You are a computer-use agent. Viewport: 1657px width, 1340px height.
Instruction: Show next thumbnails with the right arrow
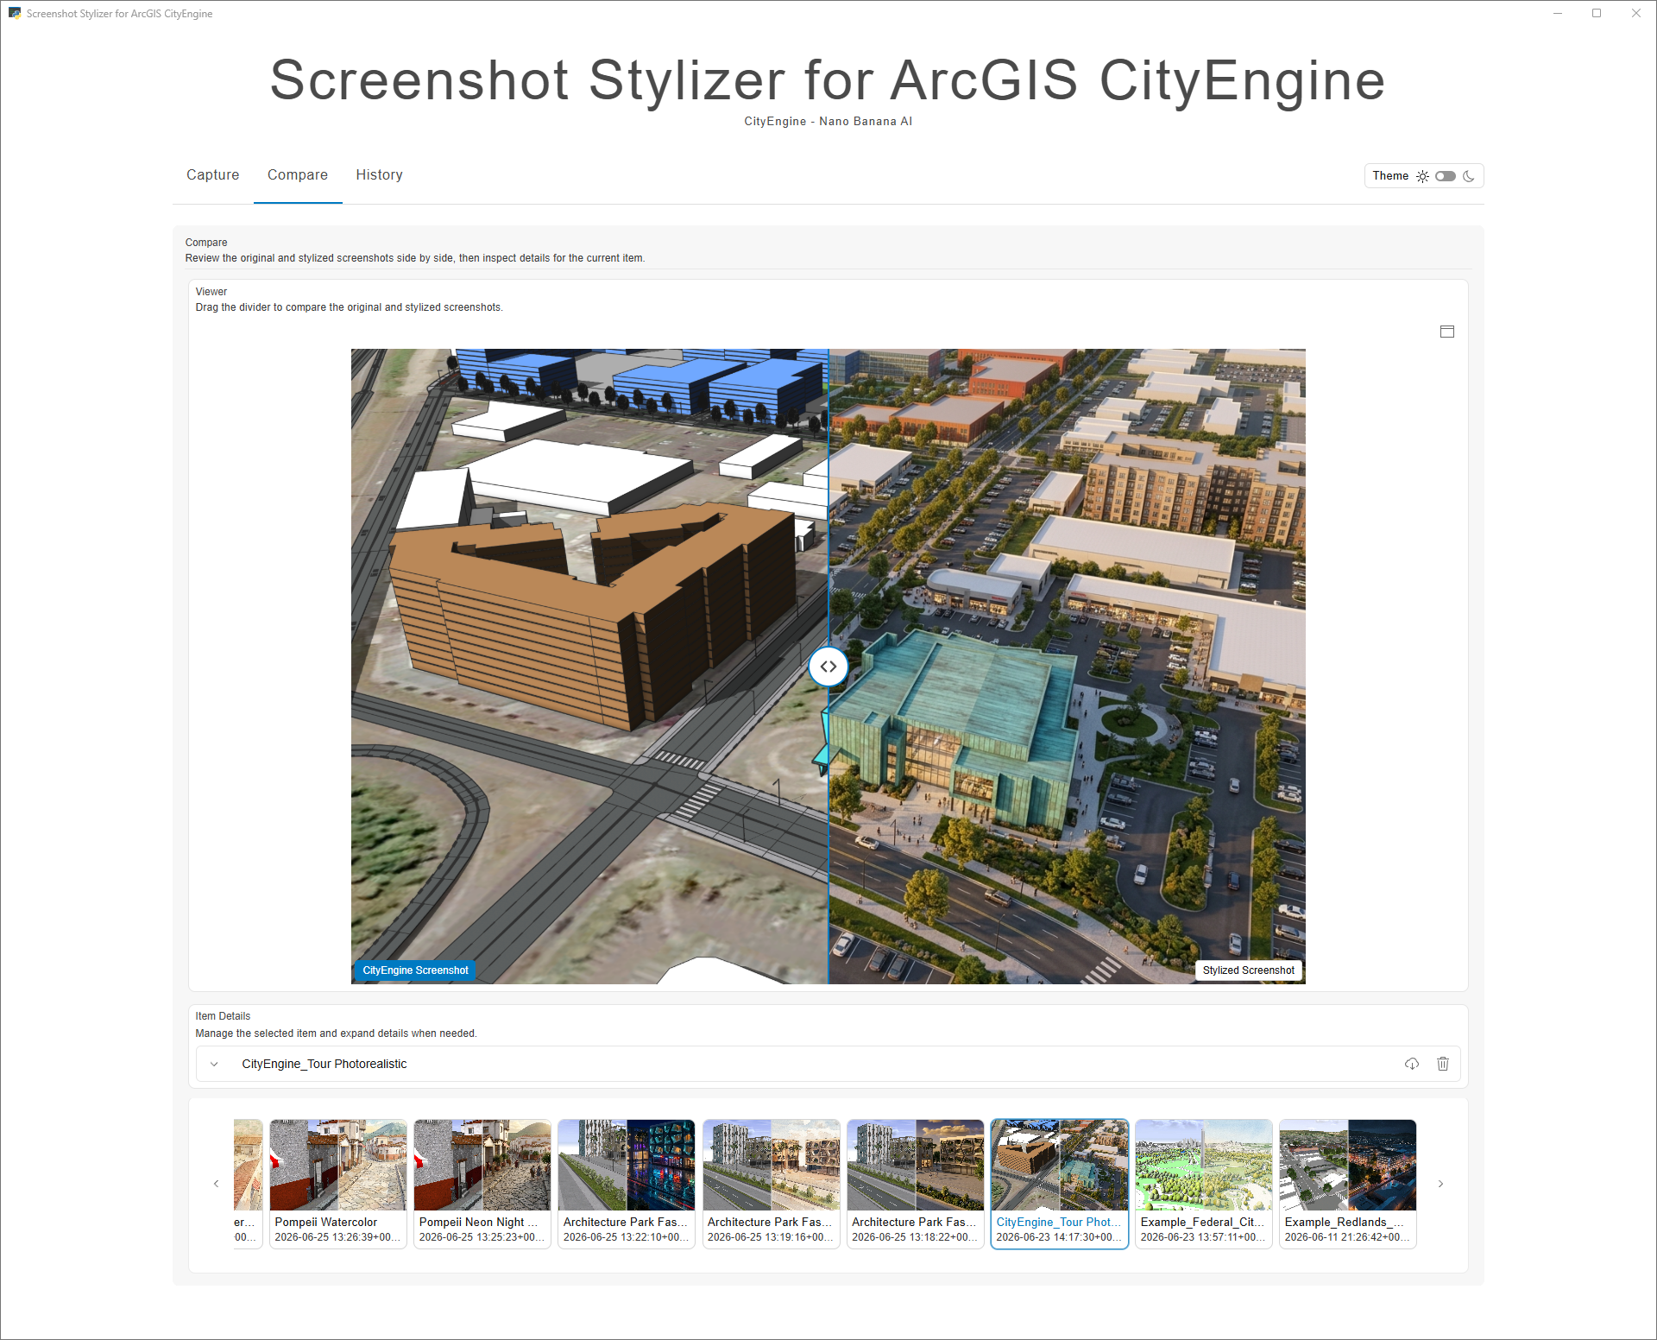(1440, 1184)
